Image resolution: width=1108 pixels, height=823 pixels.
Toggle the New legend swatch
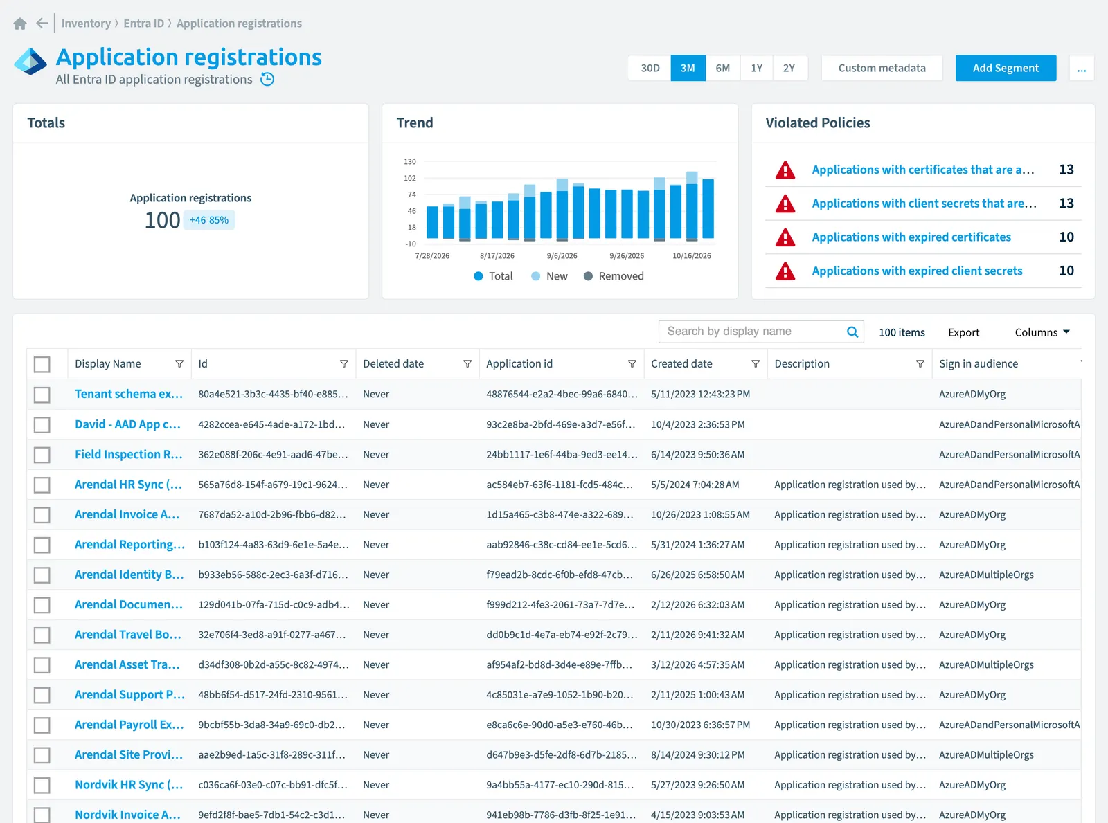535,276
